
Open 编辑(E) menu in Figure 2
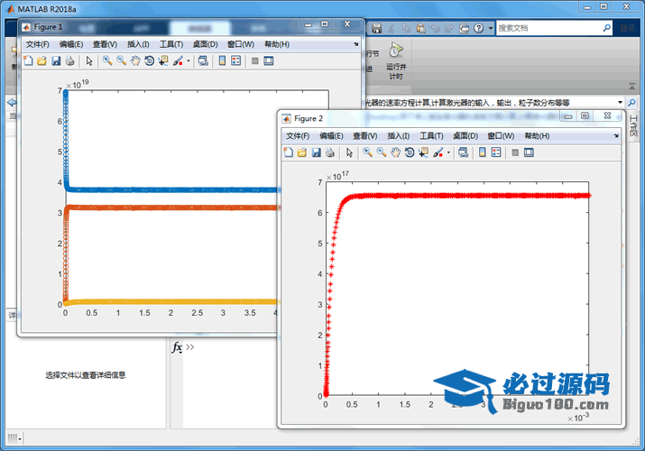[x=332, y=136]
